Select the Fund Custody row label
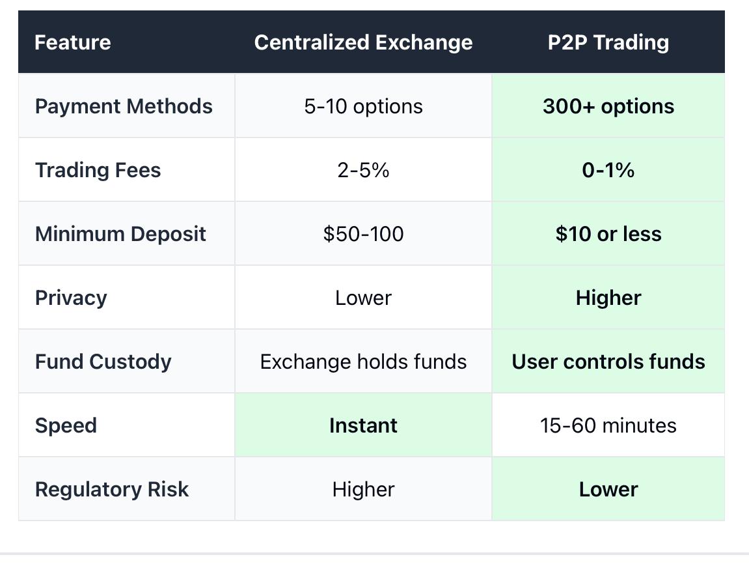 point(103,362)
